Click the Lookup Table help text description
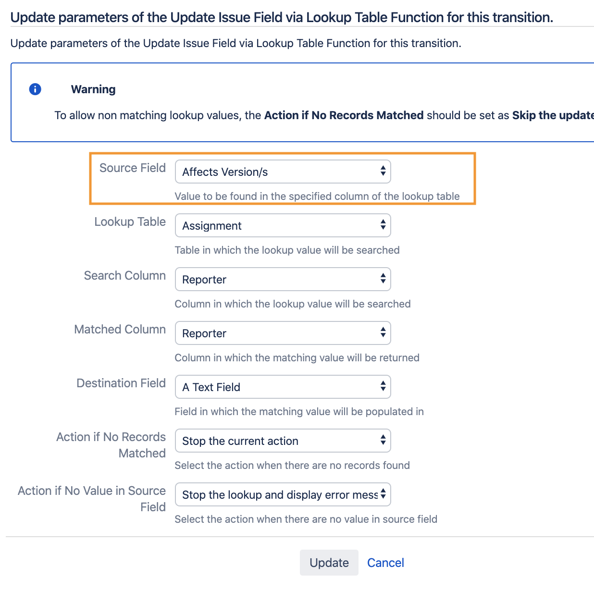This screenshot has width=594, height=590. (287, 250)
